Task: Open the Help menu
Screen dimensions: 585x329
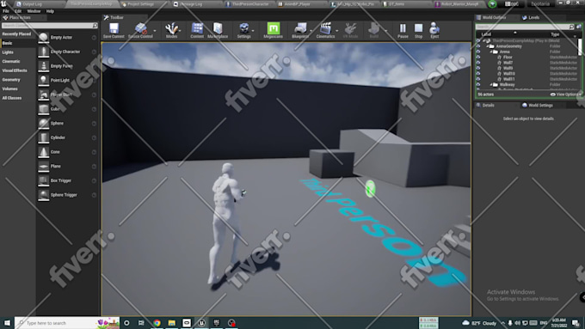Action: click(50, 11)
